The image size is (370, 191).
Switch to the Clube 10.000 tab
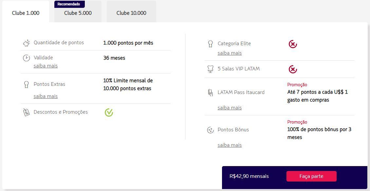pyautogui.click(x=131, y=13)
